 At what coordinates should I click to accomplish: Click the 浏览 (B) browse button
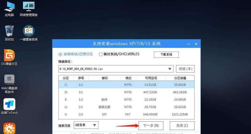point(185,69)
